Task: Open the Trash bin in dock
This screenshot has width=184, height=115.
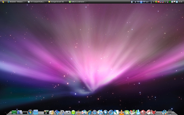Action: pos(170,112)
